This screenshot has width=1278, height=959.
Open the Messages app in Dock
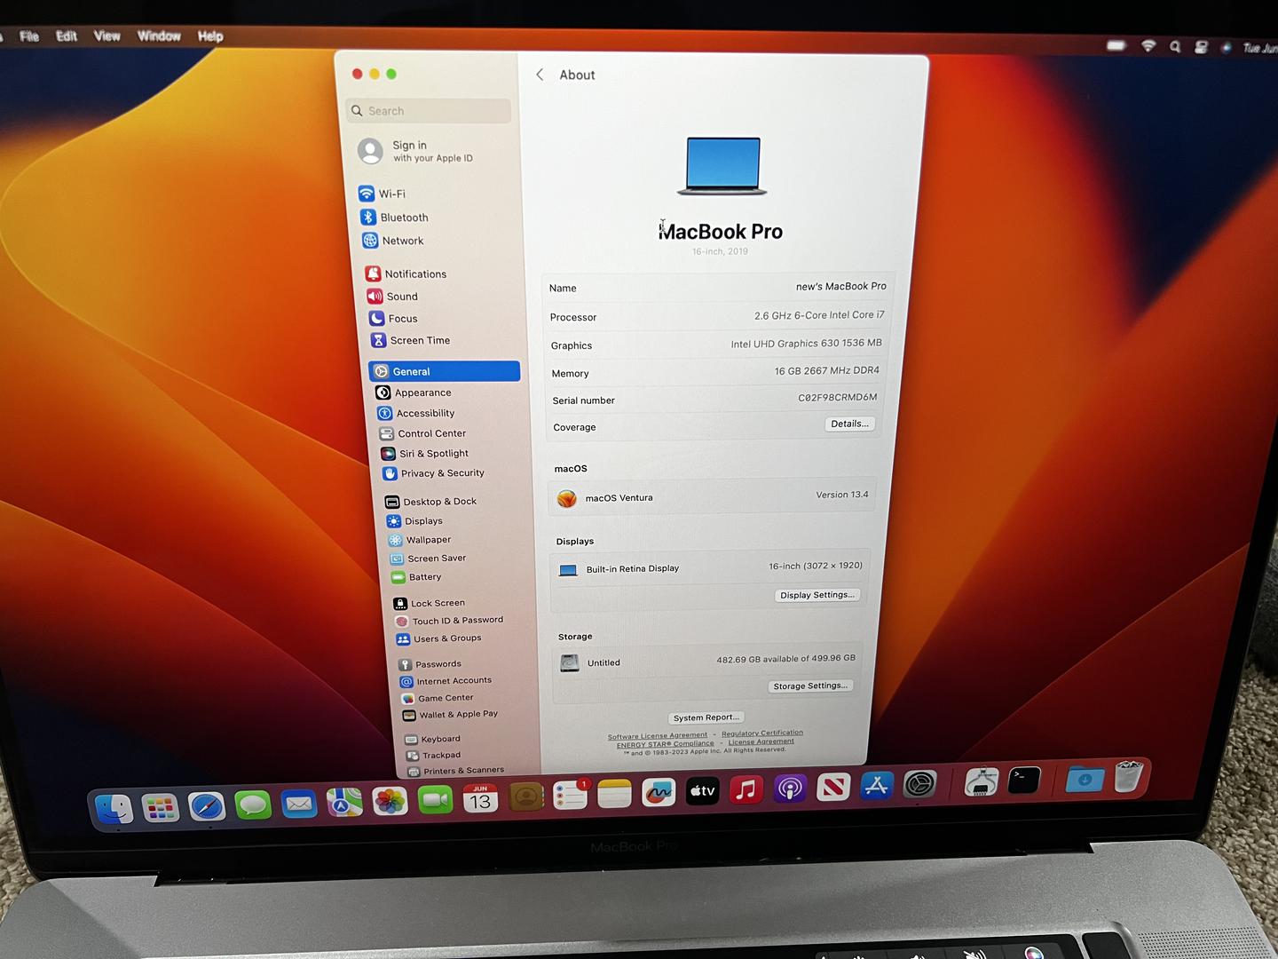tap(253, 805)
